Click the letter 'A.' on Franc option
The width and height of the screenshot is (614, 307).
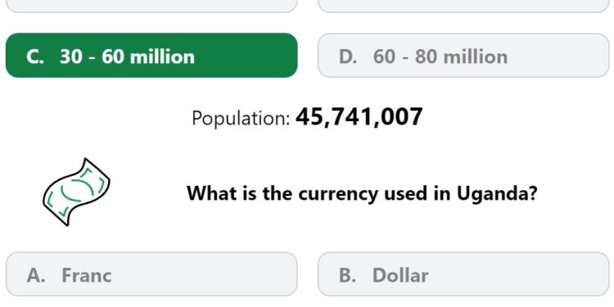click(x=36, y=275)
